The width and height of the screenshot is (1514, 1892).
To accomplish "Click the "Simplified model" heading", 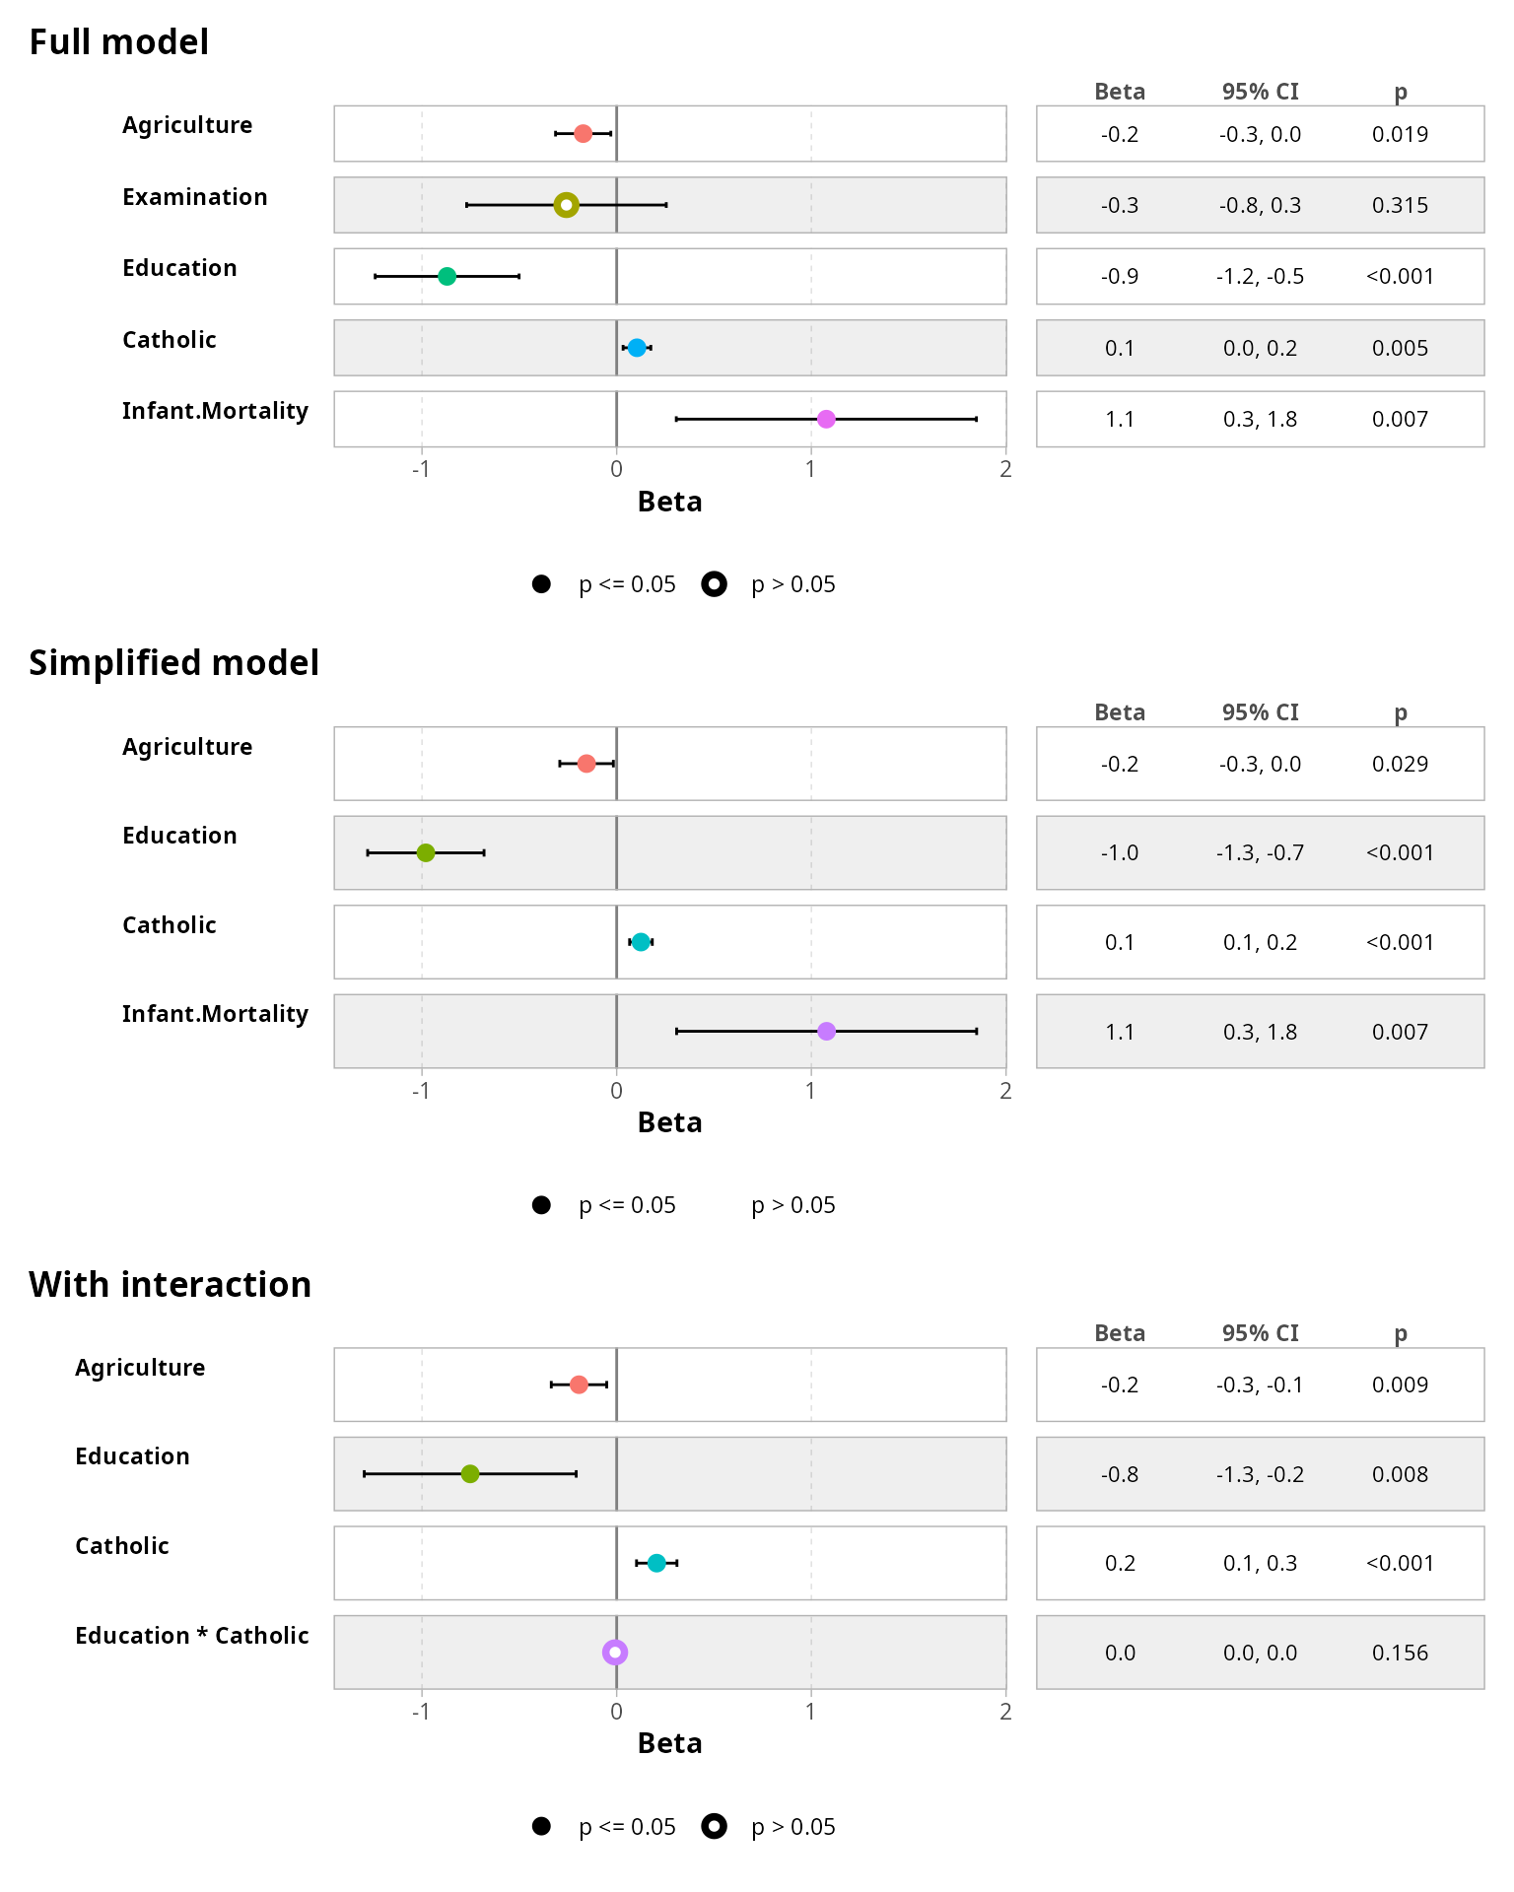I will coord(173,663).
